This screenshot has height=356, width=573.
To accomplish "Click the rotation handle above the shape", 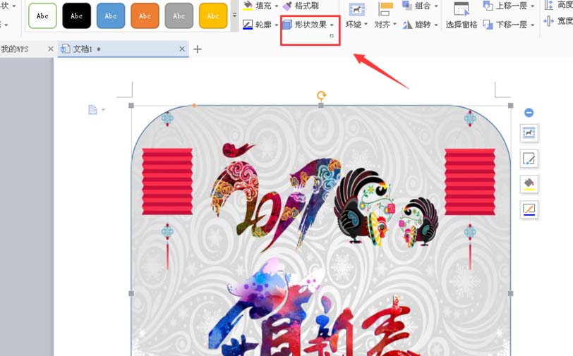I will coord(321,96).
